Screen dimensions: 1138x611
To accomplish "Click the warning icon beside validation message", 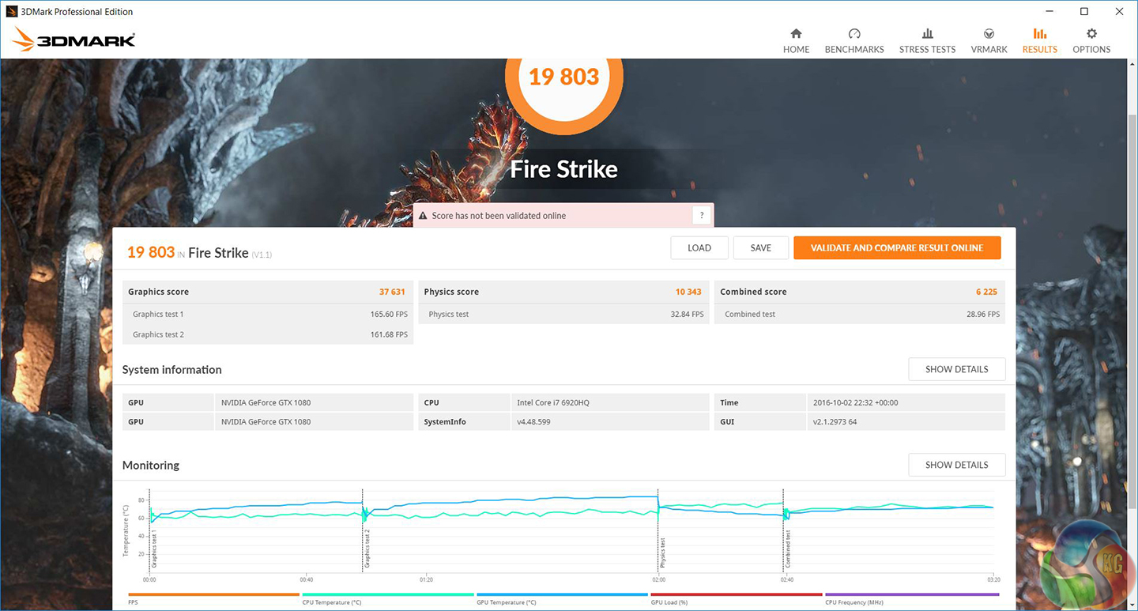I will pos(423,216).
